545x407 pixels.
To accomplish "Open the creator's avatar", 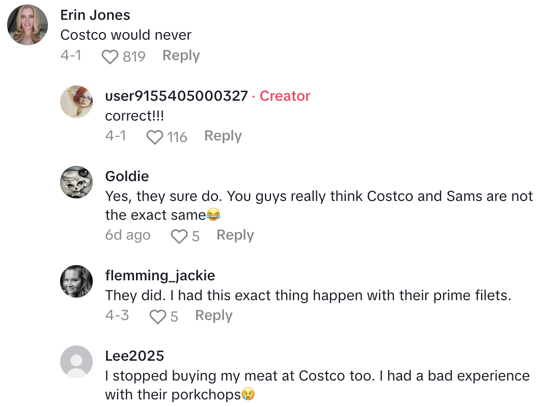I will click(76, 102).
